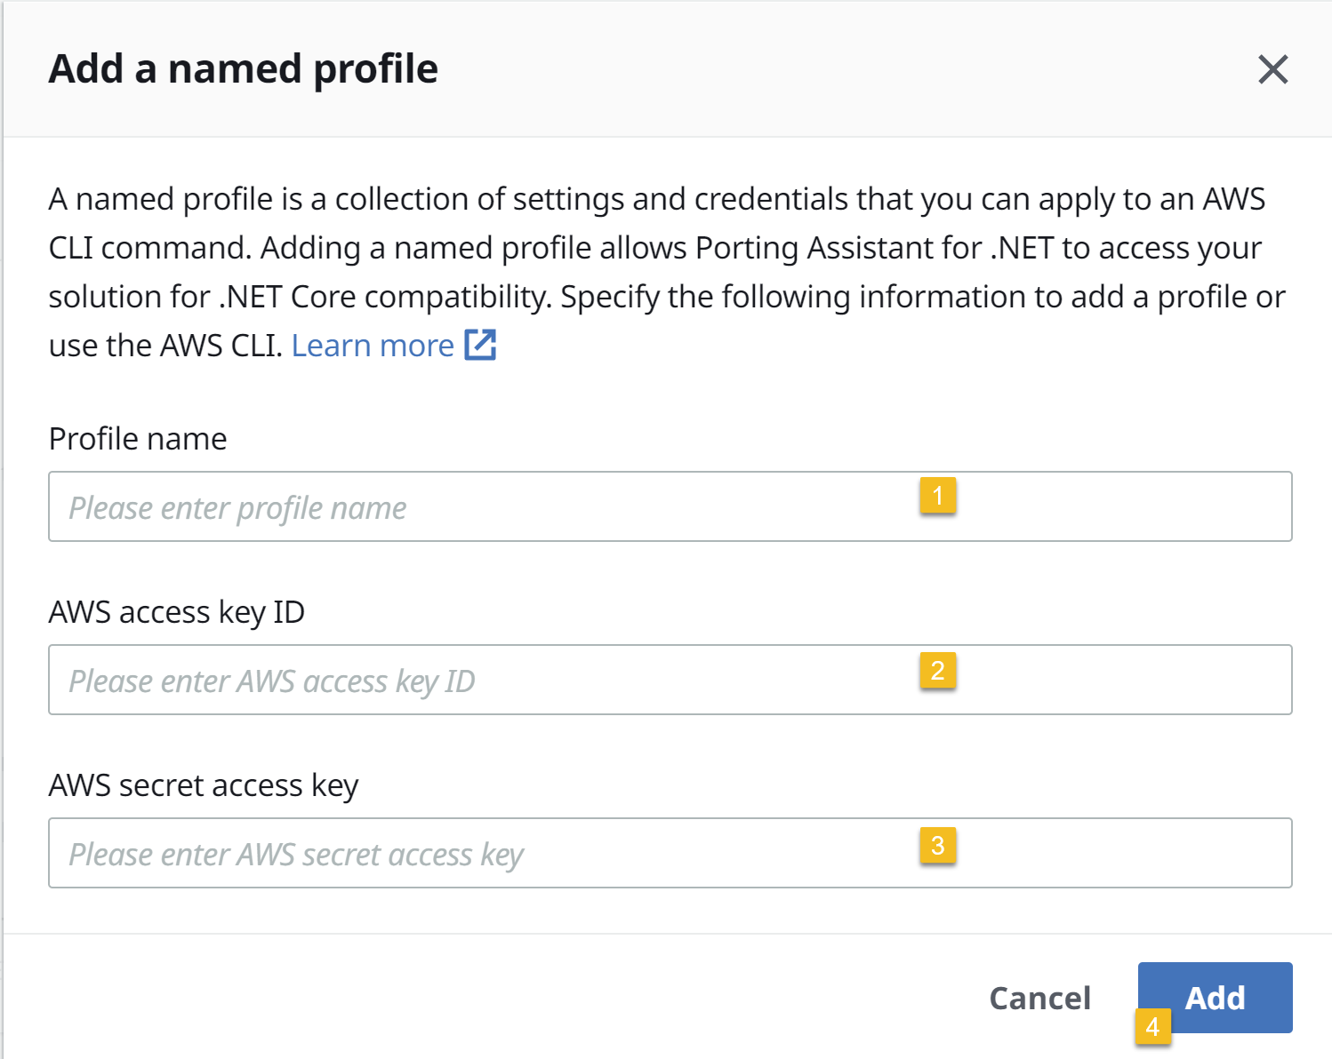Click the external link icon beside Learn more
The image size is (1332, 1059).
pos(480,345)
